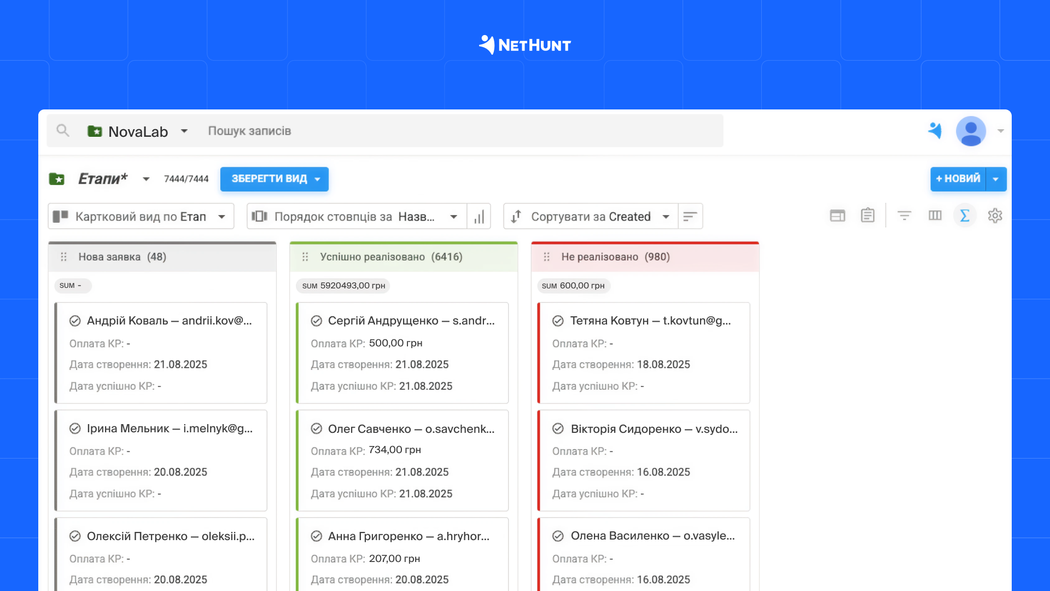Screen dimensions: 1050x591
Task: Click the 734,00 грн payment value
Action: pos(395,450)
